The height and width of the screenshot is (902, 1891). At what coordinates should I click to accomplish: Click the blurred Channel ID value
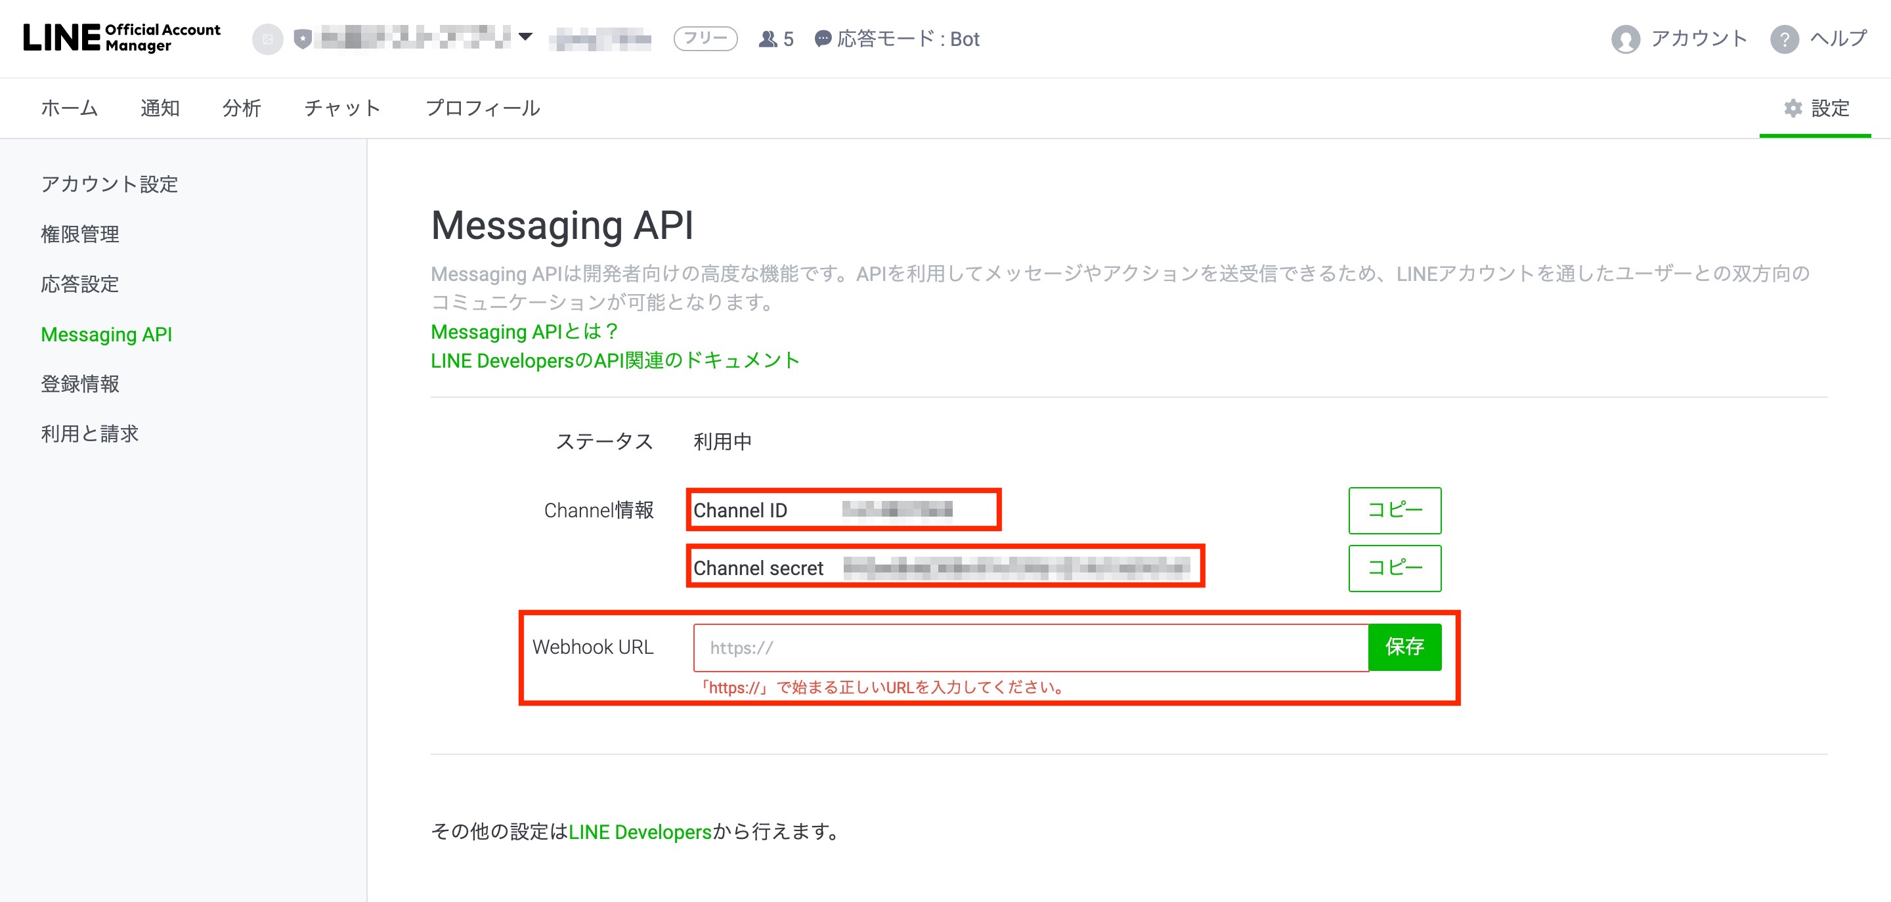[897, 509]
